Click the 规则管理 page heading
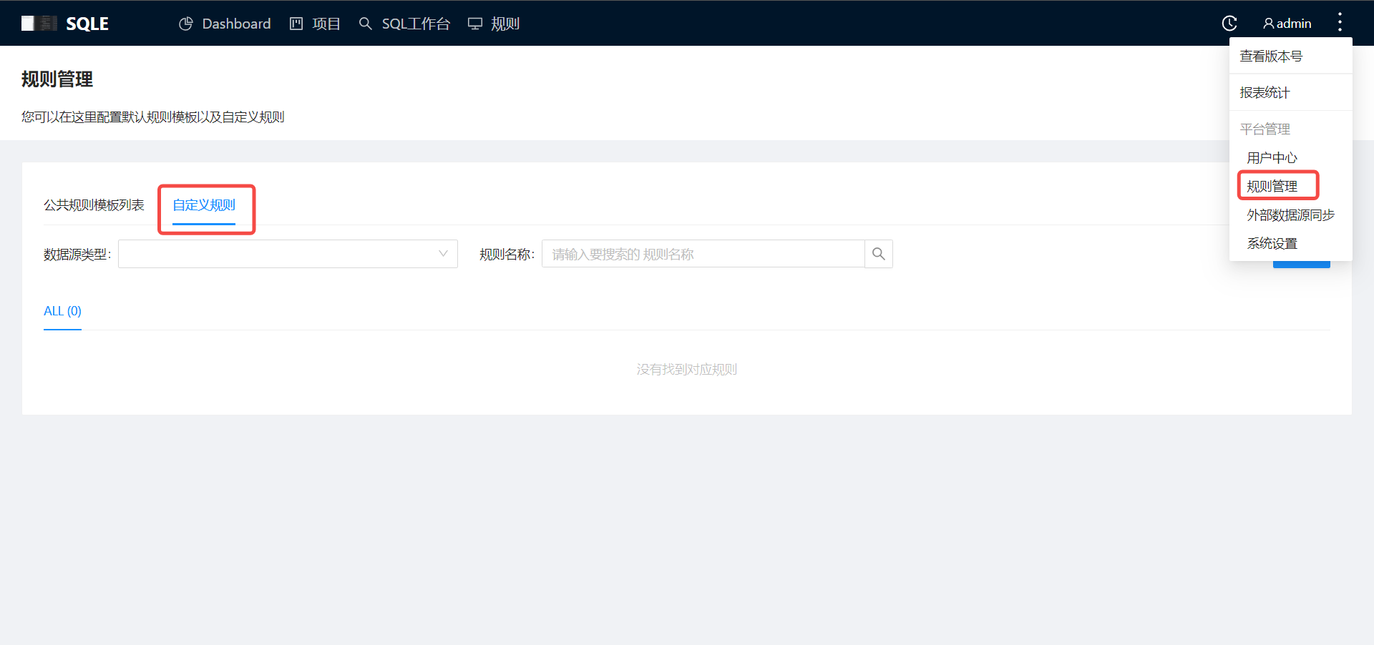The height and width of the screenshot is (645, 1374). 57,79
